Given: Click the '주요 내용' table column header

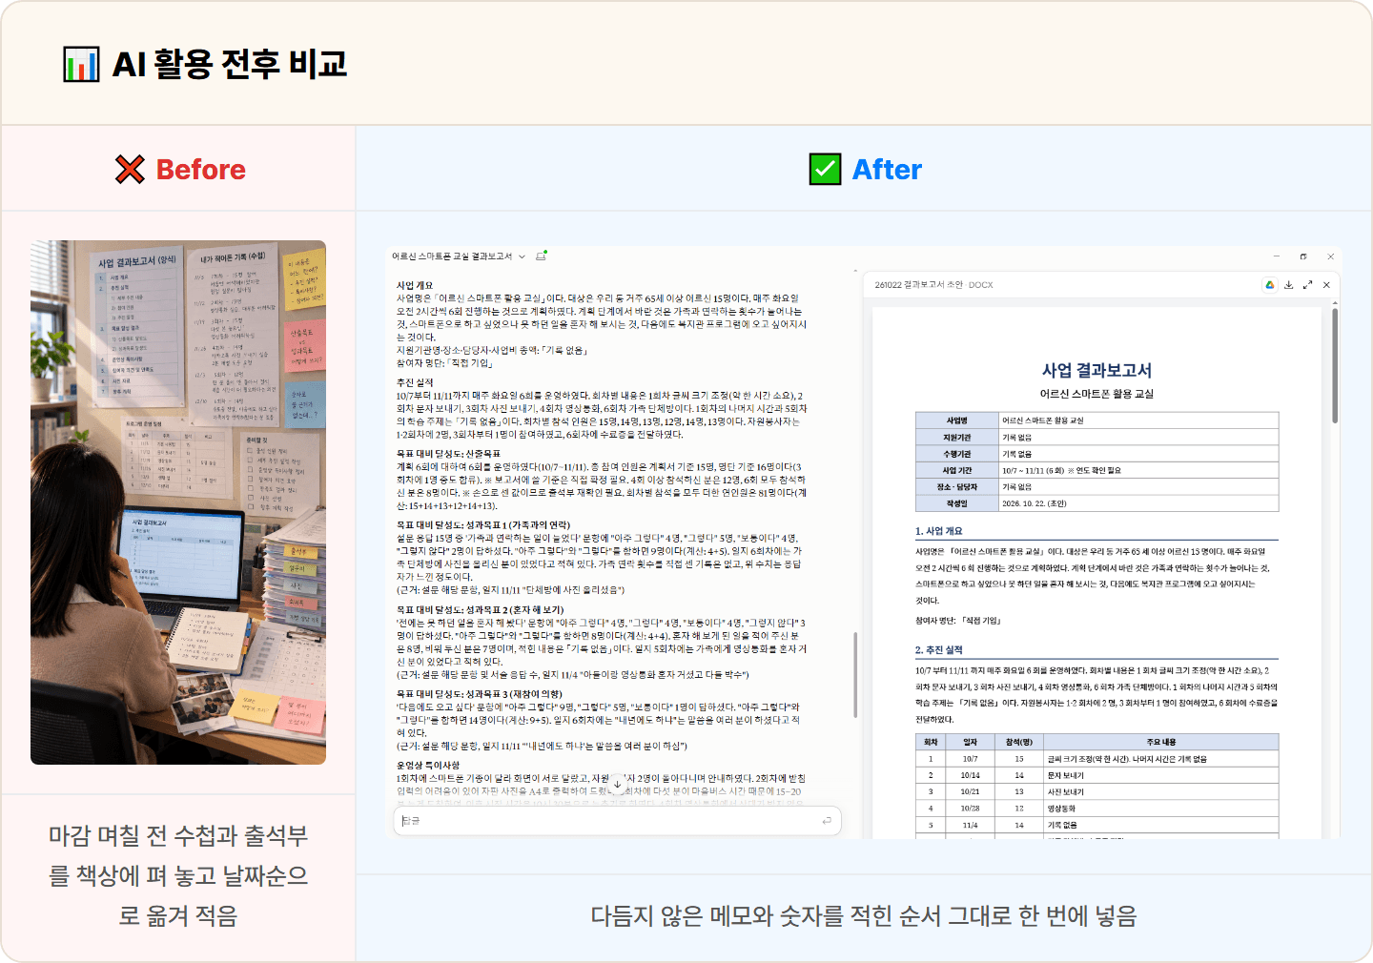Looking at the screenshot, I should pyautogui.click(x=1160, y=742).
